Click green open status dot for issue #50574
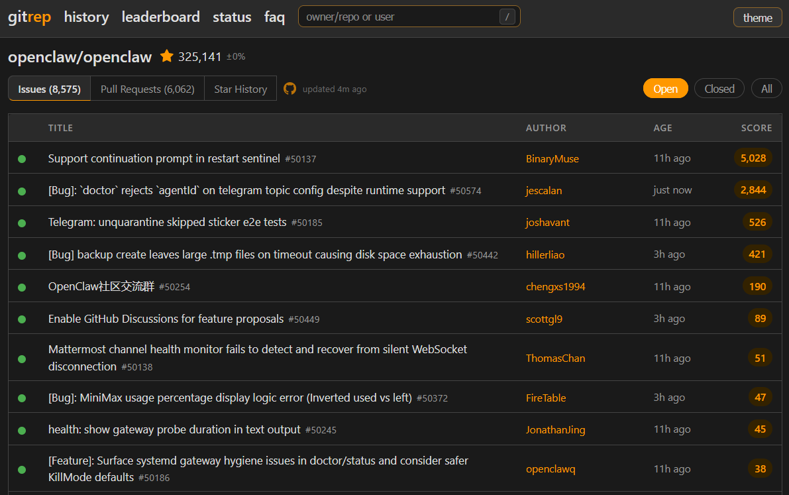Viewport: 789px width, 495px height. [22, 192]
